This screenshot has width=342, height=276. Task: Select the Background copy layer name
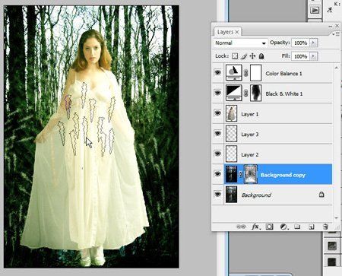click(x=283, y=175)
